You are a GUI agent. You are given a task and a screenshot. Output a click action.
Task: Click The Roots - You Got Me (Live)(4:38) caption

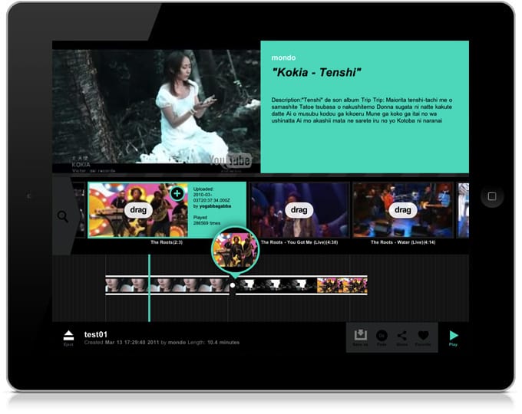coord(299,242)
